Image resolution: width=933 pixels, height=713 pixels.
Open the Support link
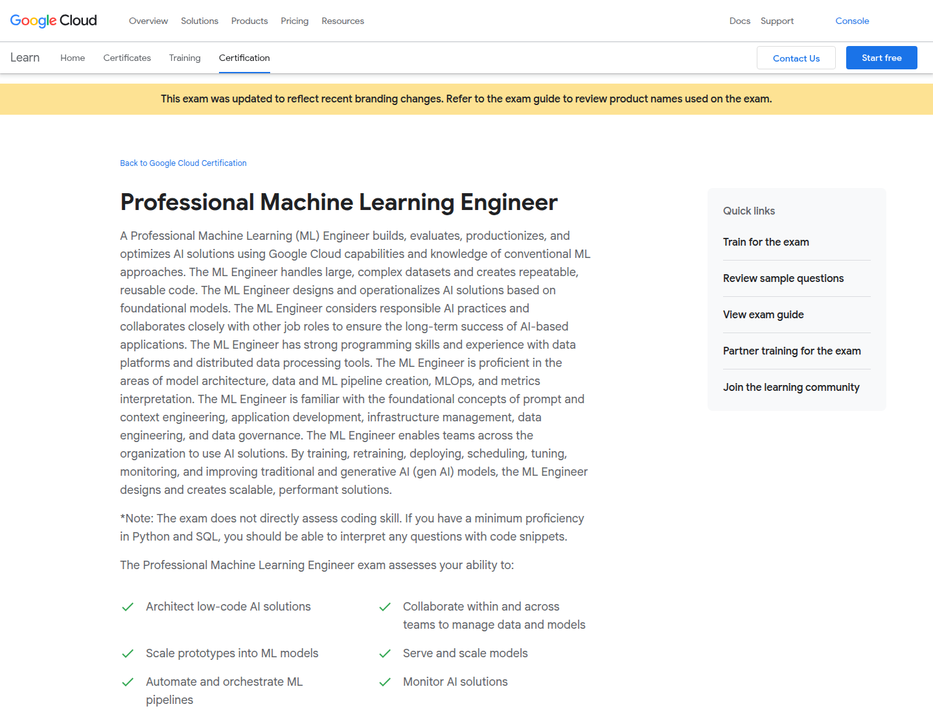point(777,21)
